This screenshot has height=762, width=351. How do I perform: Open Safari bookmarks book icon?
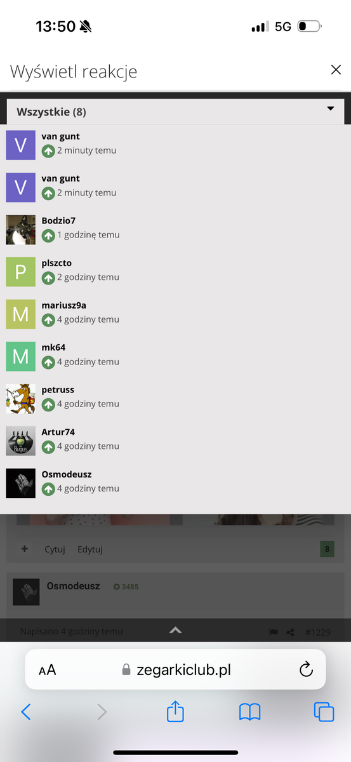[250, 712]
